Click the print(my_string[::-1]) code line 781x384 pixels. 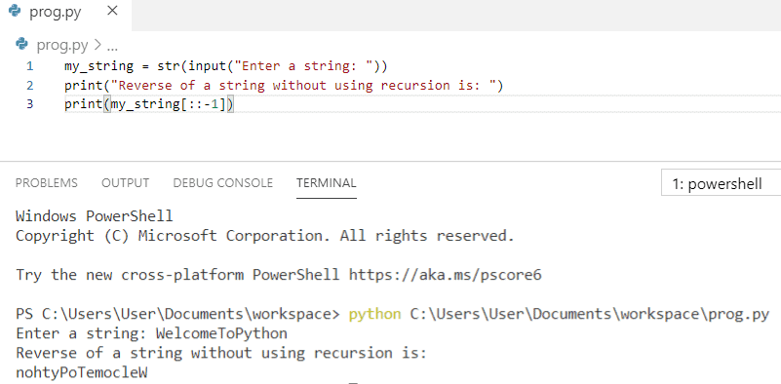[x=149, y=104]
